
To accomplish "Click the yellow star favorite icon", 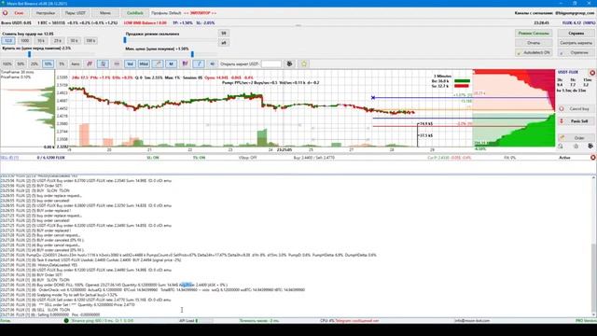I will 304,64.
